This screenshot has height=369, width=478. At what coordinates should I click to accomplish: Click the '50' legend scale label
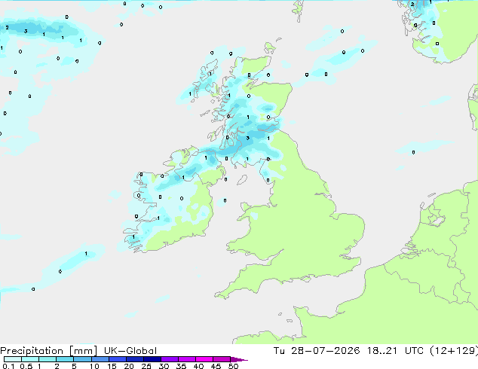(x=233, y=366)
